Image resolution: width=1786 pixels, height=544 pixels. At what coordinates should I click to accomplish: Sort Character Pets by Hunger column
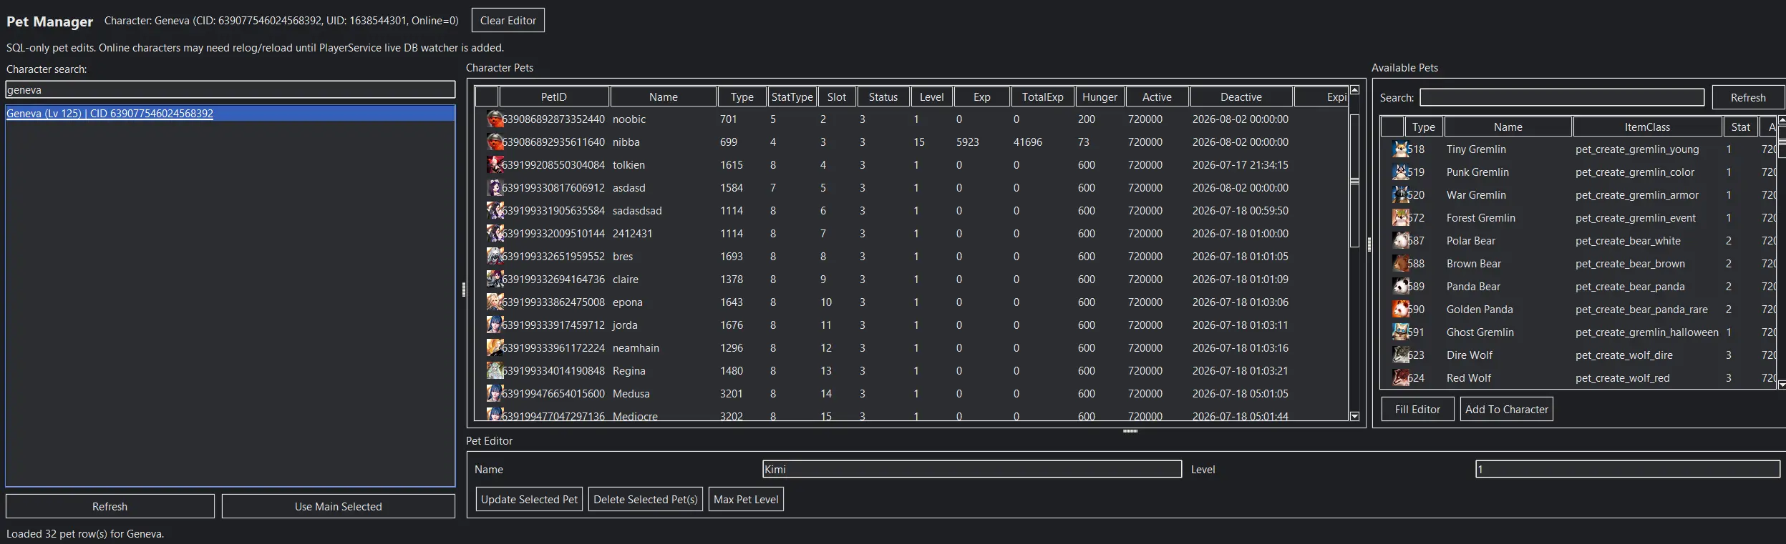1100,97
